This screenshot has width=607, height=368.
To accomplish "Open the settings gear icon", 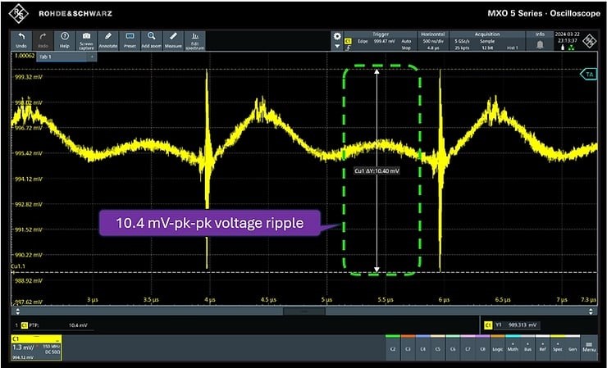I will [335, 37].
